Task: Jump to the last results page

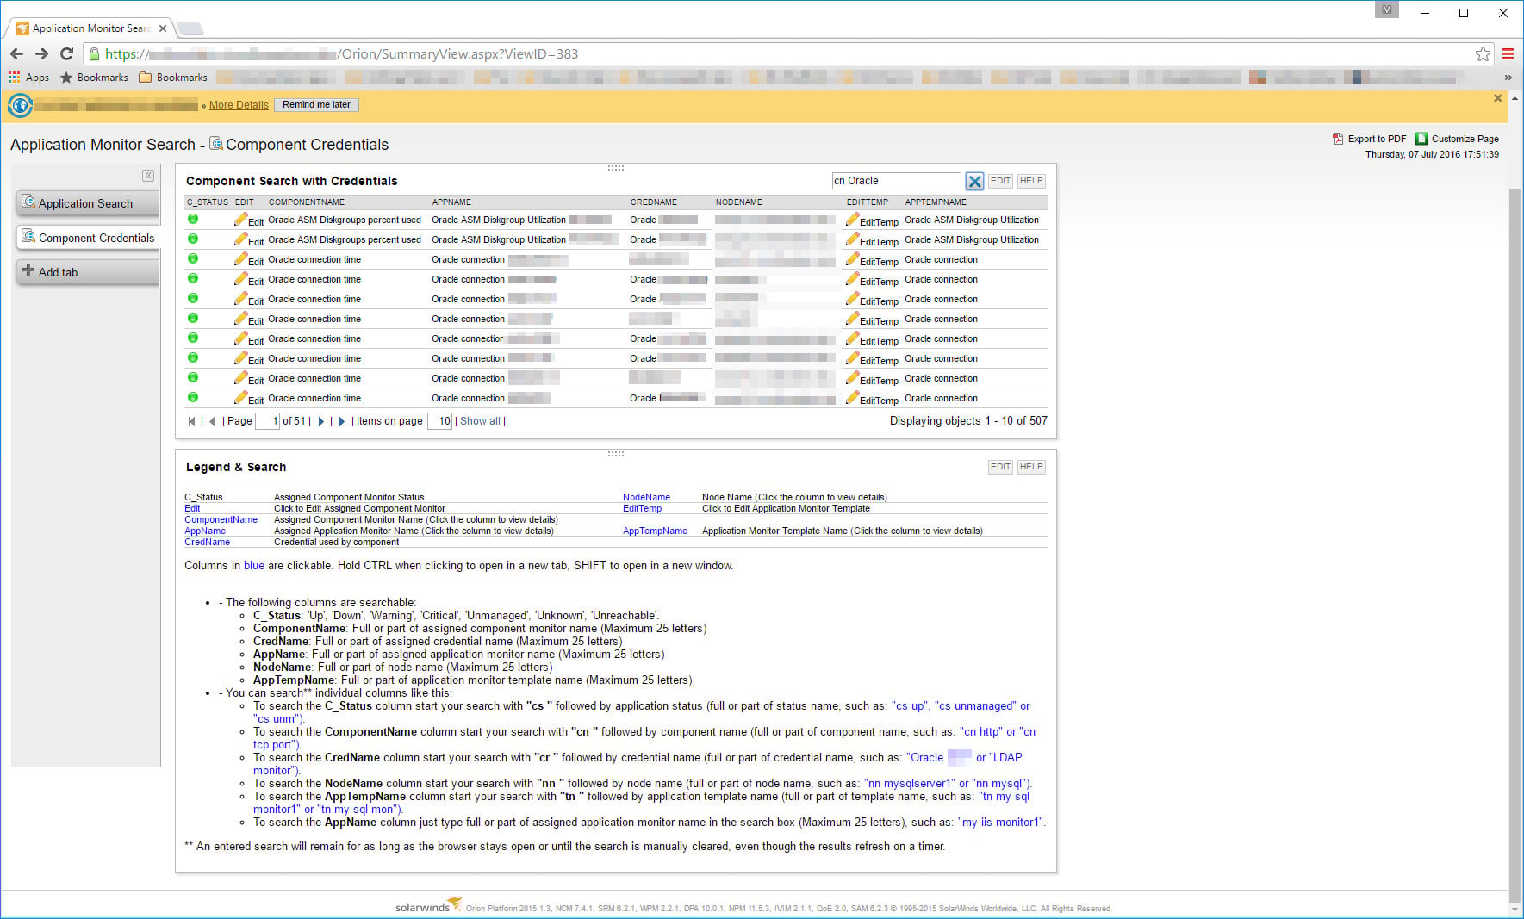Action: tap(342, 421)
